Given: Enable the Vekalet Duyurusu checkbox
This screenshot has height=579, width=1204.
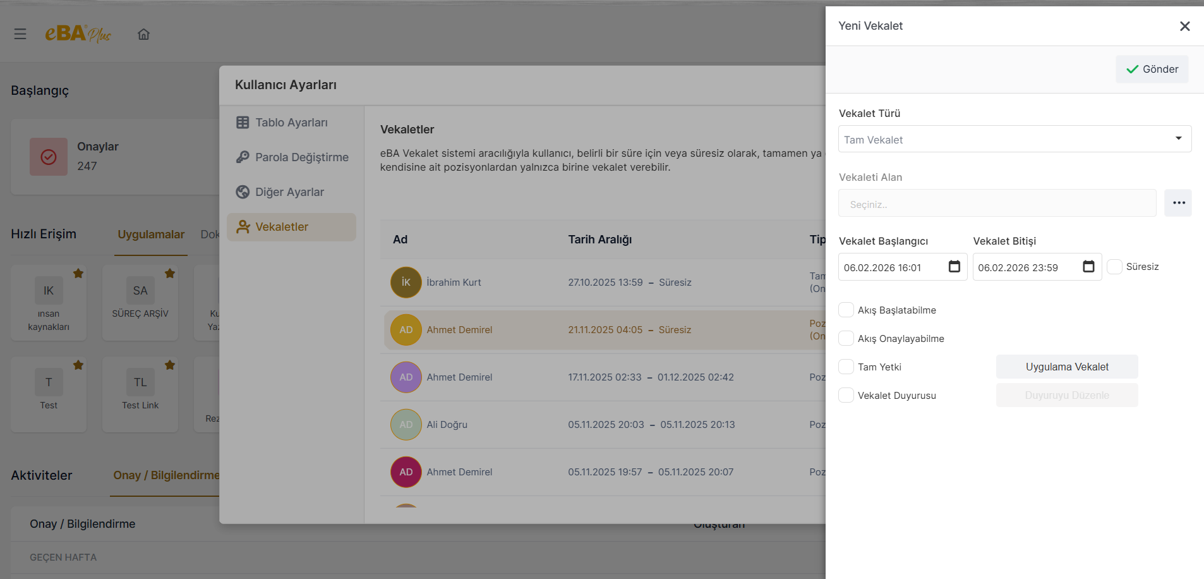Looking at the screenshot, I should pyautogui.click(x=846, y=395).
